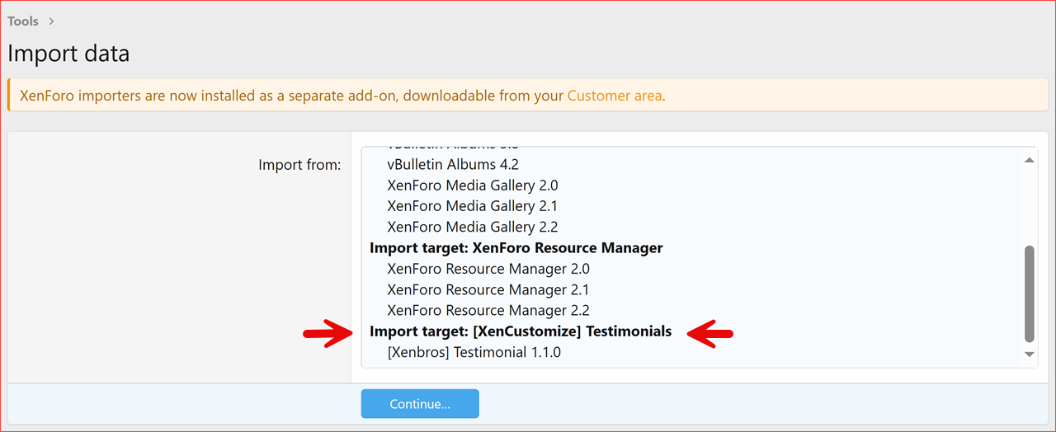This screenshot has height=432, width=1056.
Task: Select XenForo Media Gallery 2.0
Action: [472, 185]
